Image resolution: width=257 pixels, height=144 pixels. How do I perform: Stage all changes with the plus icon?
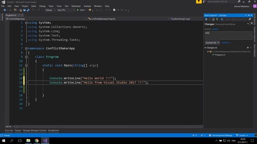pos(248,48)
